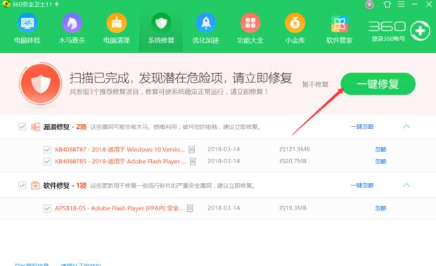Collapse the 软件修复 section chevron
Viewport: 436px width, 266px height.
(x=406, y=185)
